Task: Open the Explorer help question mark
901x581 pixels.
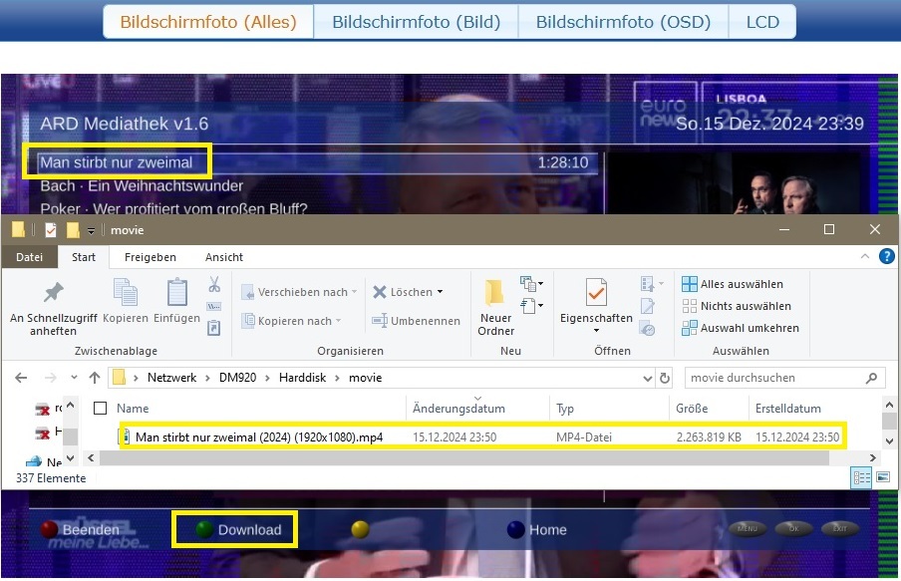Action: click(887, 256)
